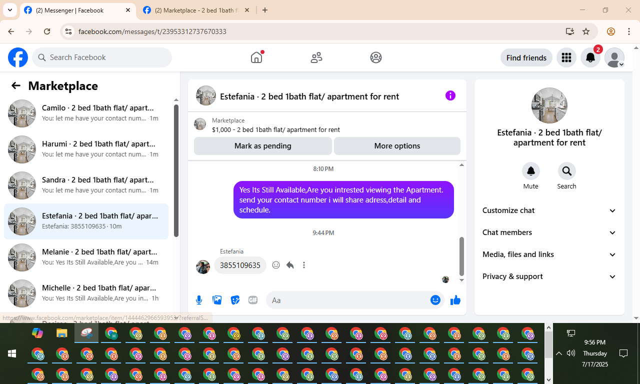
Task: Open the Home feed icon
Action: click(256, 57)
